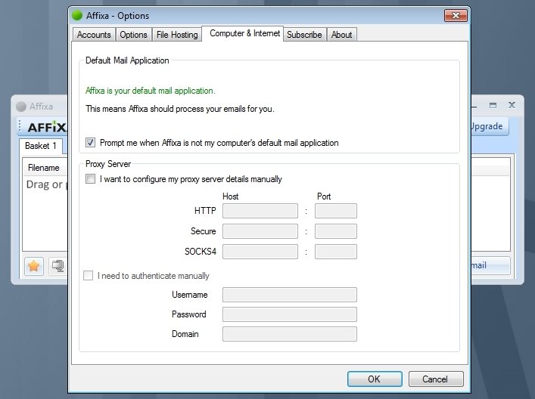535x399 pixels.
Task: Click the Proxy Server group label
Action: point(108,164)
